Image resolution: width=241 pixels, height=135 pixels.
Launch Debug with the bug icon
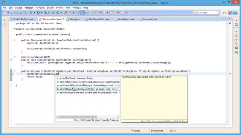[x=31, y=13]
